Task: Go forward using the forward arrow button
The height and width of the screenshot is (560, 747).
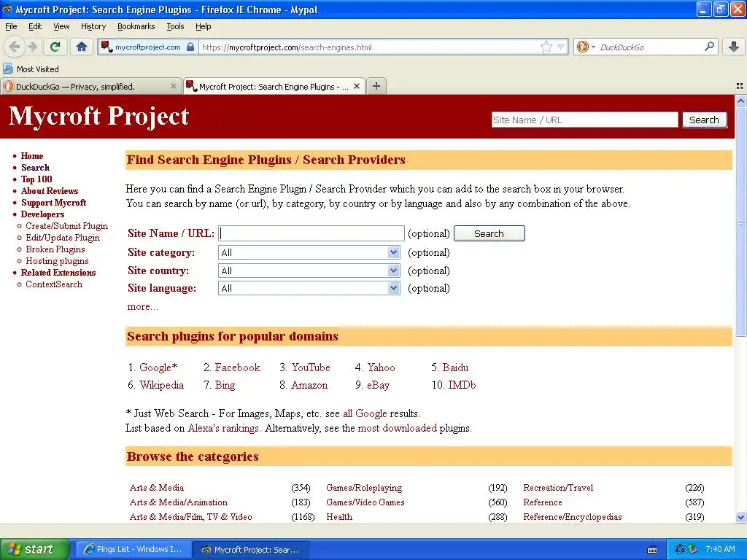Action: pyautogui.click(x=32, y=47)
